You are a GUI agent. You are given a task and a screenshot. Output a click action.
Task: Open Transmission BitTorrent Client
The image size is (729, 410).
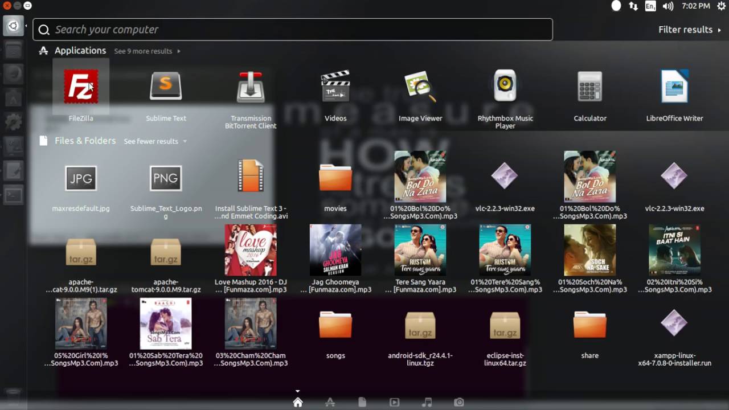click(251, 87)
